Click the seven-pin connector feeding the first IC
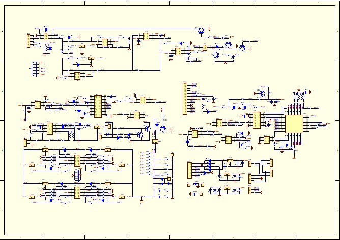This screenshot has width=340, height=240. 29,41
